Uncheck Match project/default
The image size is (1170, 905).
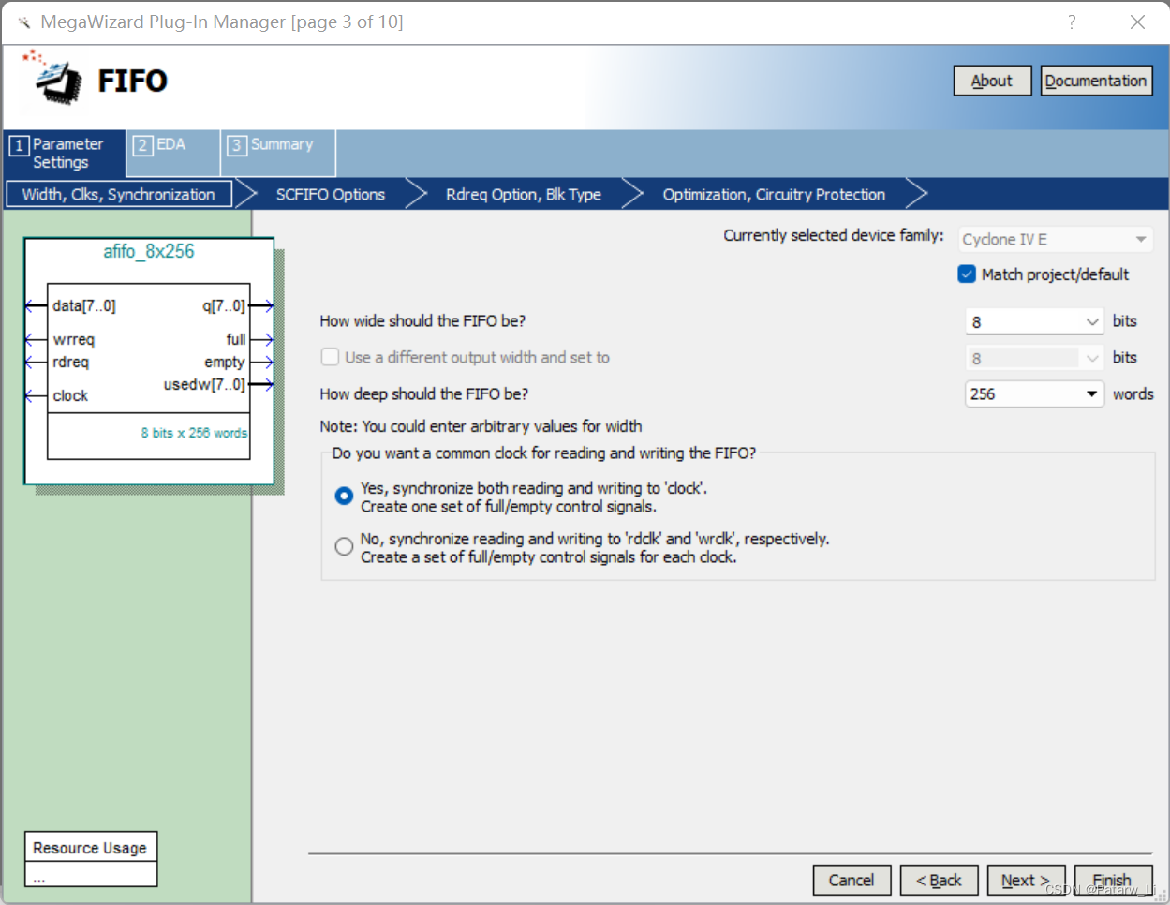point(966,274)
